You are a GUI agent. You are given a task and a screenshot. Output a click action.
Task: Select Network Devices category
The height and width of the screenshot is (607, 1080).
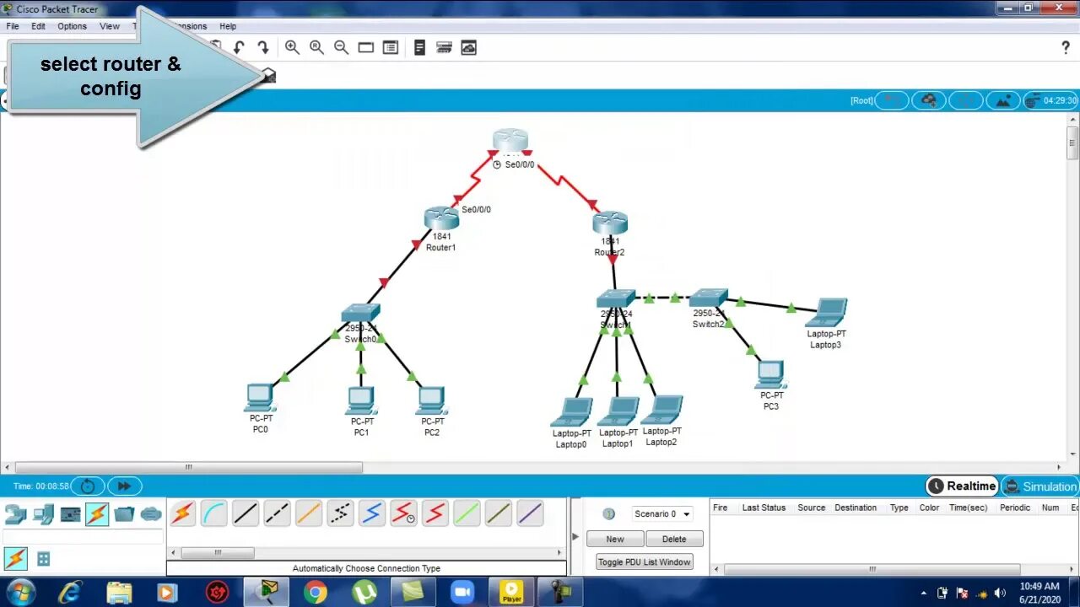coord(16,513)
